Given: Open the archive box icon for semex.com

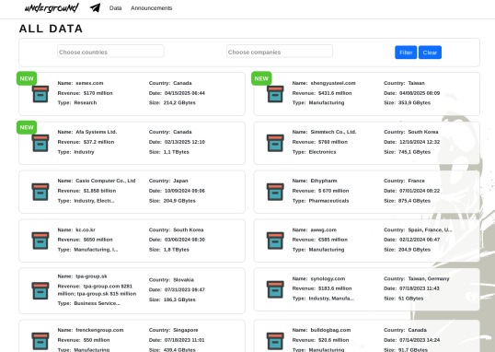Looking at the screenshot, I should [40, 94].
